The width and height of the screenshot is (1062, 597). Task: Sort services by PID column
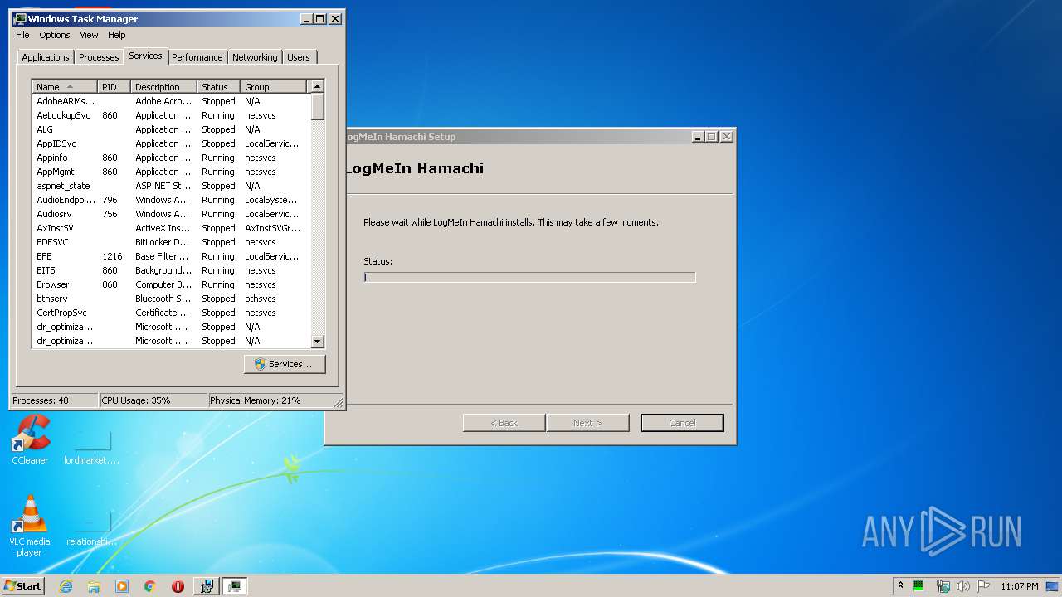[x=114, y=87]
